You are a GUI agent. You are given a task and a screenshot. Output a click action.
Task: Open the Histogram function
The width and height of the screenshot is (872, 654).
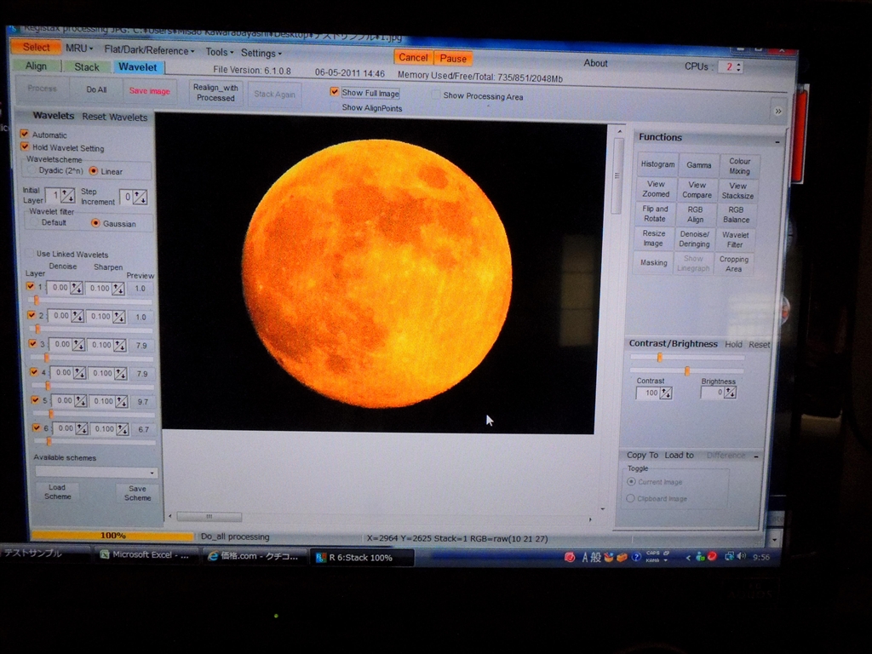[657, 164]
